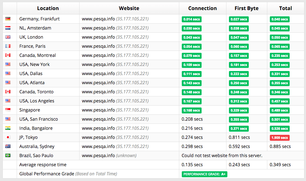Screen dimensions: 306x181
Task: Click the UK, London location cell
Action: point(48,37)
